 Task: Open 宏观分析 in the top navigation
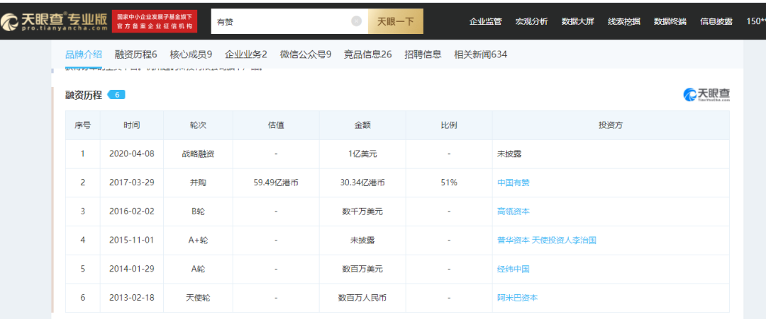pyautogui.click(x=531, y=21)
